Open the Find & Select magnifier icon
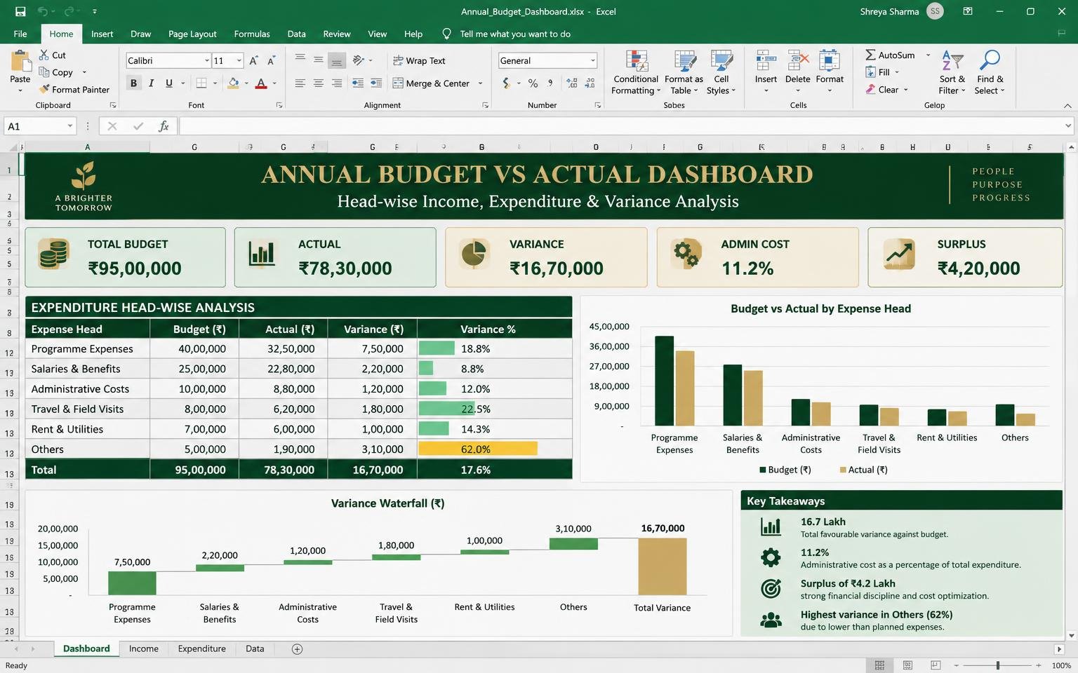This screenshot has width=1078, height=673. point(990,60)
